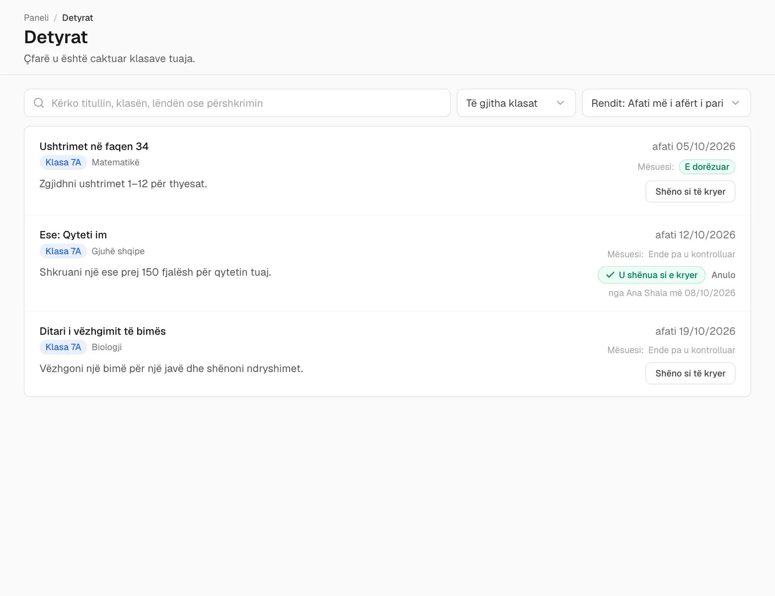The width and height of the screenshot is (775, 596).
Task: Open the 'Rendit: Afati më i afërt' dropdown
Action: (x=666, y=103)
